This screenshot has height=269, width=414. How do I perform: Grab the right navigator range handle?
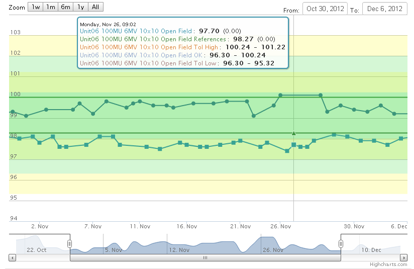[341, 244]
